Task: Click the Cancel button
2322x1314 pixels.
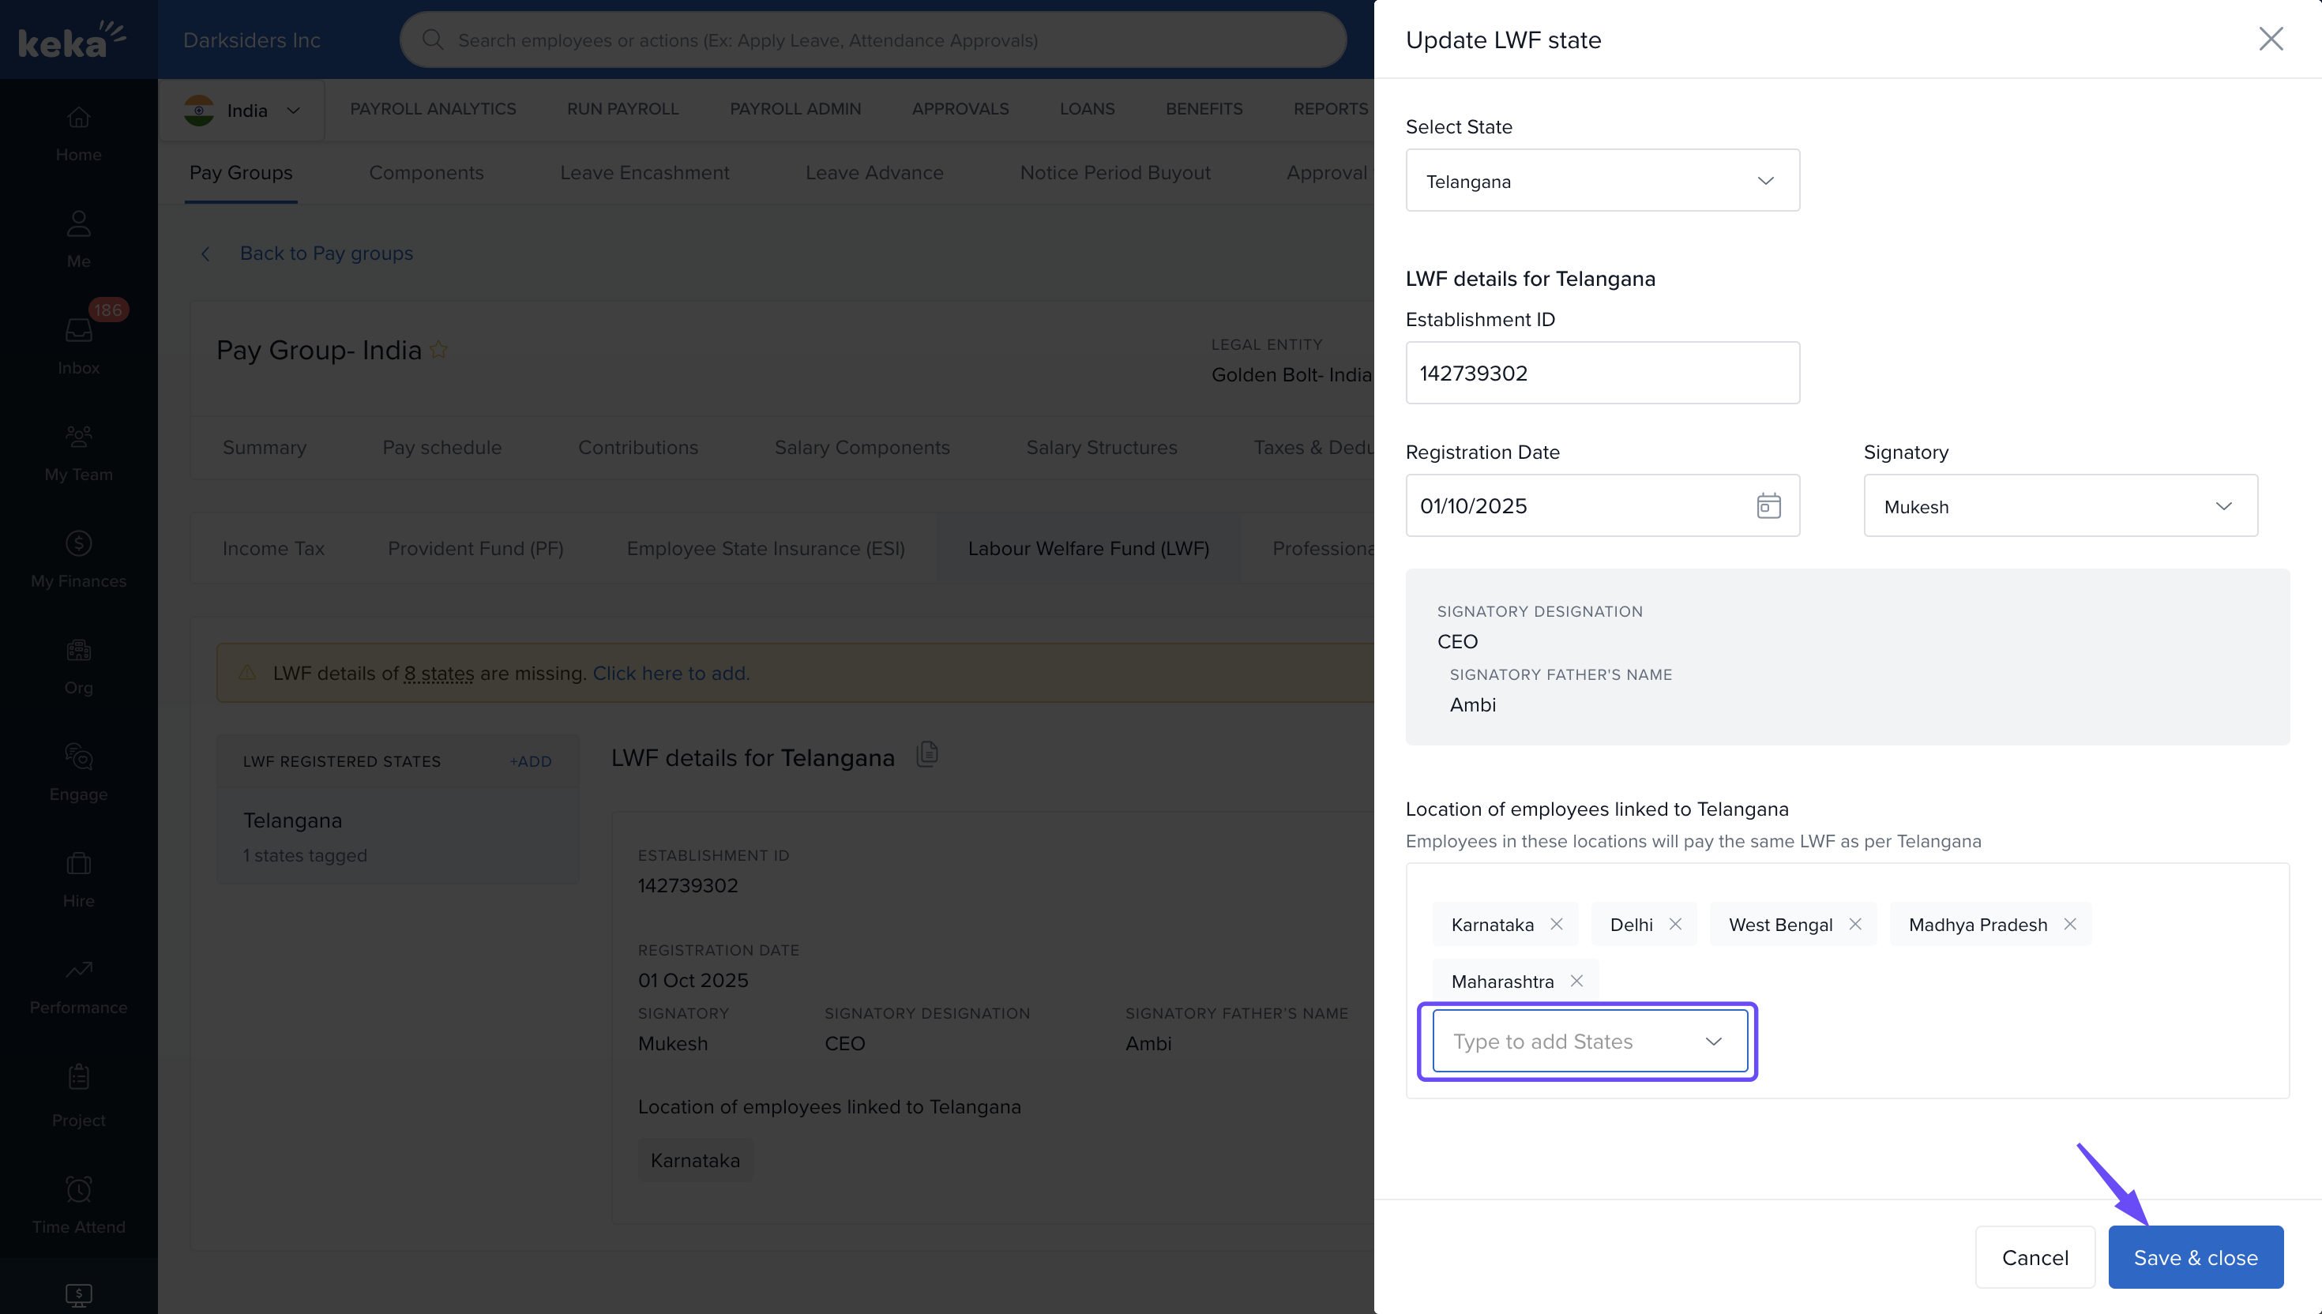Action: (x=2034, y=1257)
